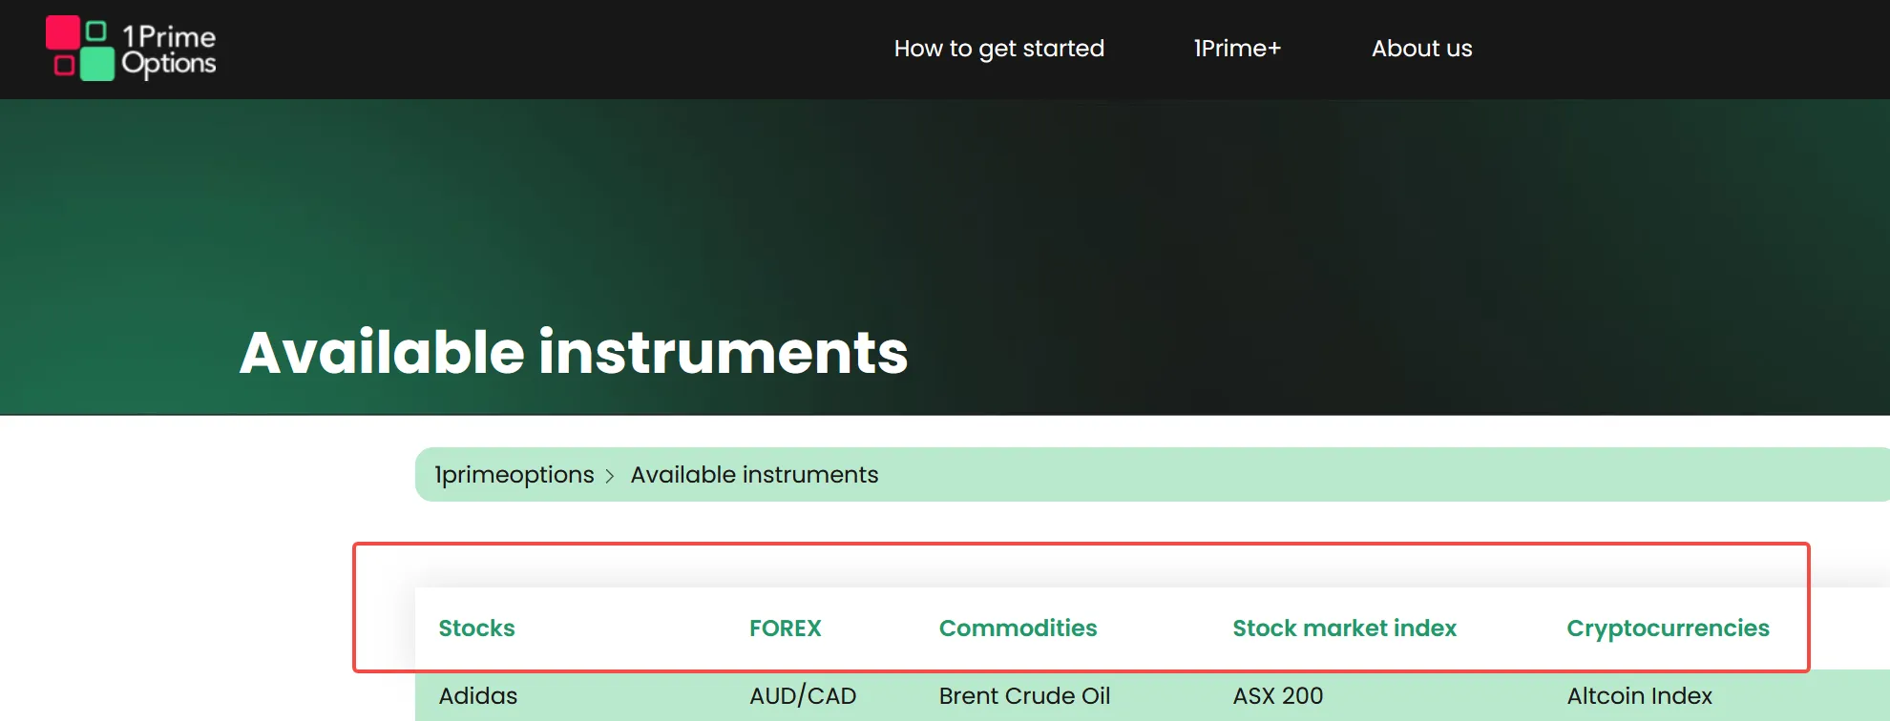Click the breadcrumb chevron separator

coord(610,476)
